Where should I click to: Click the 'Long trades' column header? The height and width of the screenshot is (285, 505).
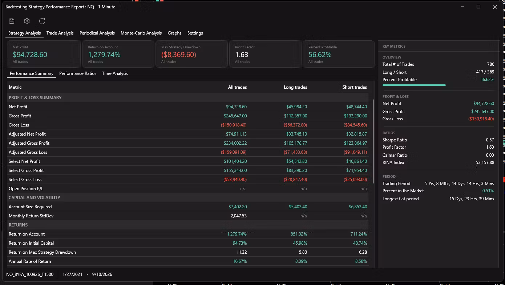click(x=295, y=87)
